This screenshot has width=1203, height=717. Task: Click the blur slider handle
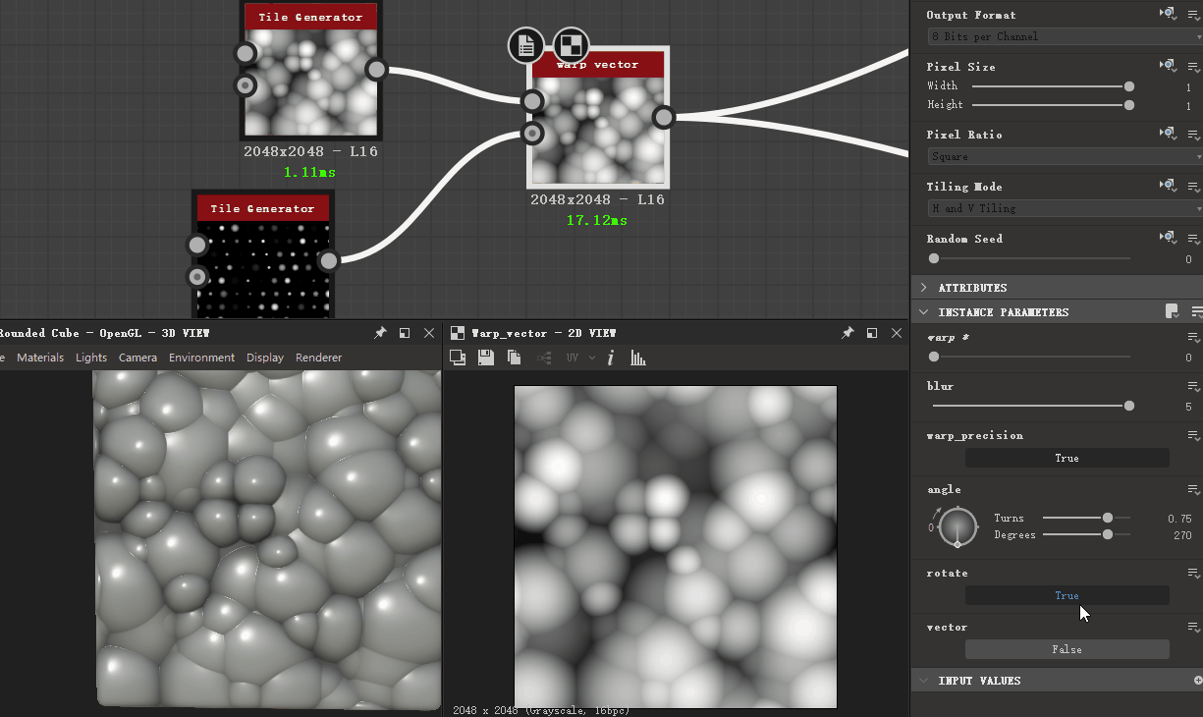1129,406
